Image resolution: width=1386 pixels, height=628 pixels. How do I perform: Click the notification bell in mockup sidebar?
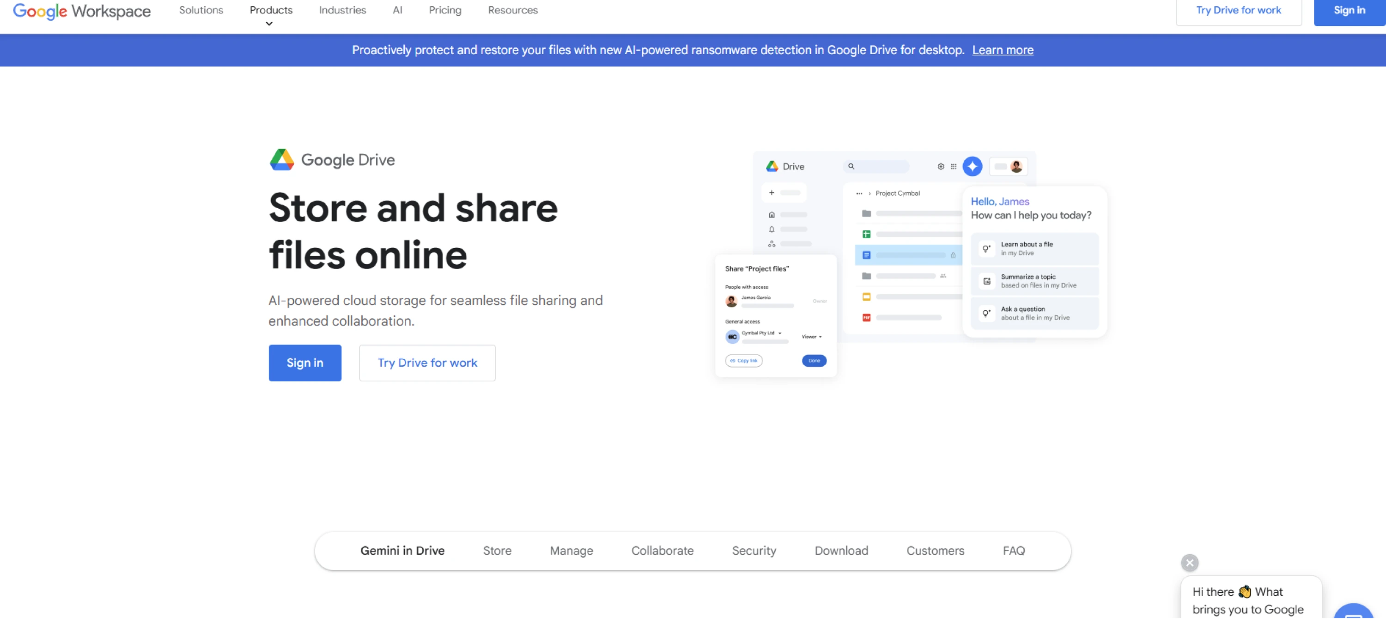coord(772,229)
